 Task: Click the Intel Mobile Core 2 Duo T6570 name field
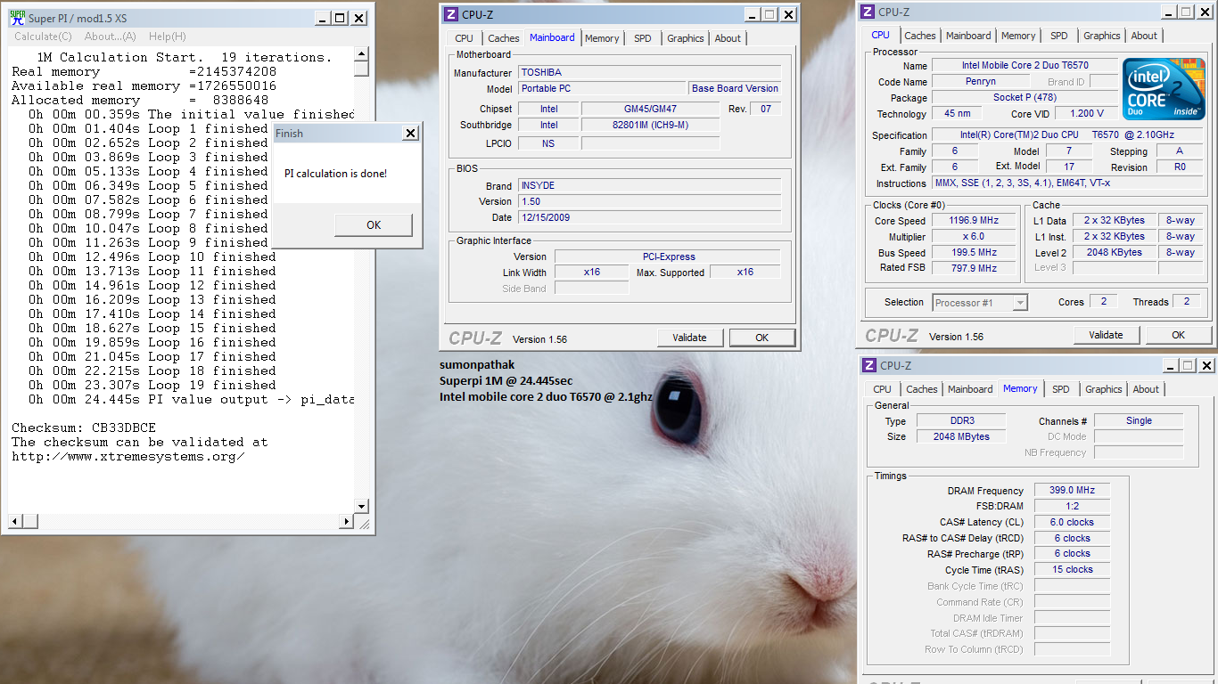point(1025,65)
